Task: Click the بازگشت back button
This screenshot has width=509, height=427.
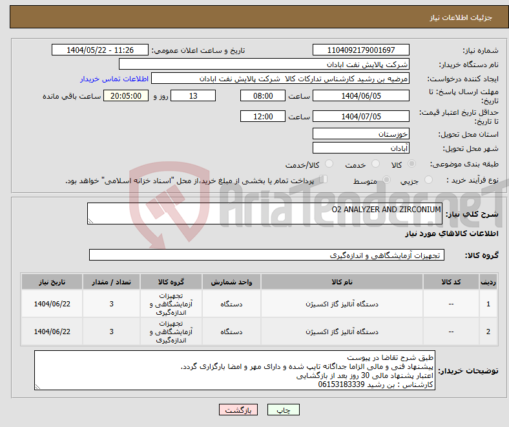Action: point(238,410)
